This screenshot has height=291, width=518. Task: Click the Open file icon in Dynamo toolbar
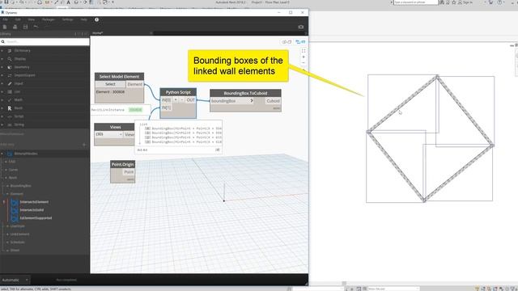[x=15, y=27]
